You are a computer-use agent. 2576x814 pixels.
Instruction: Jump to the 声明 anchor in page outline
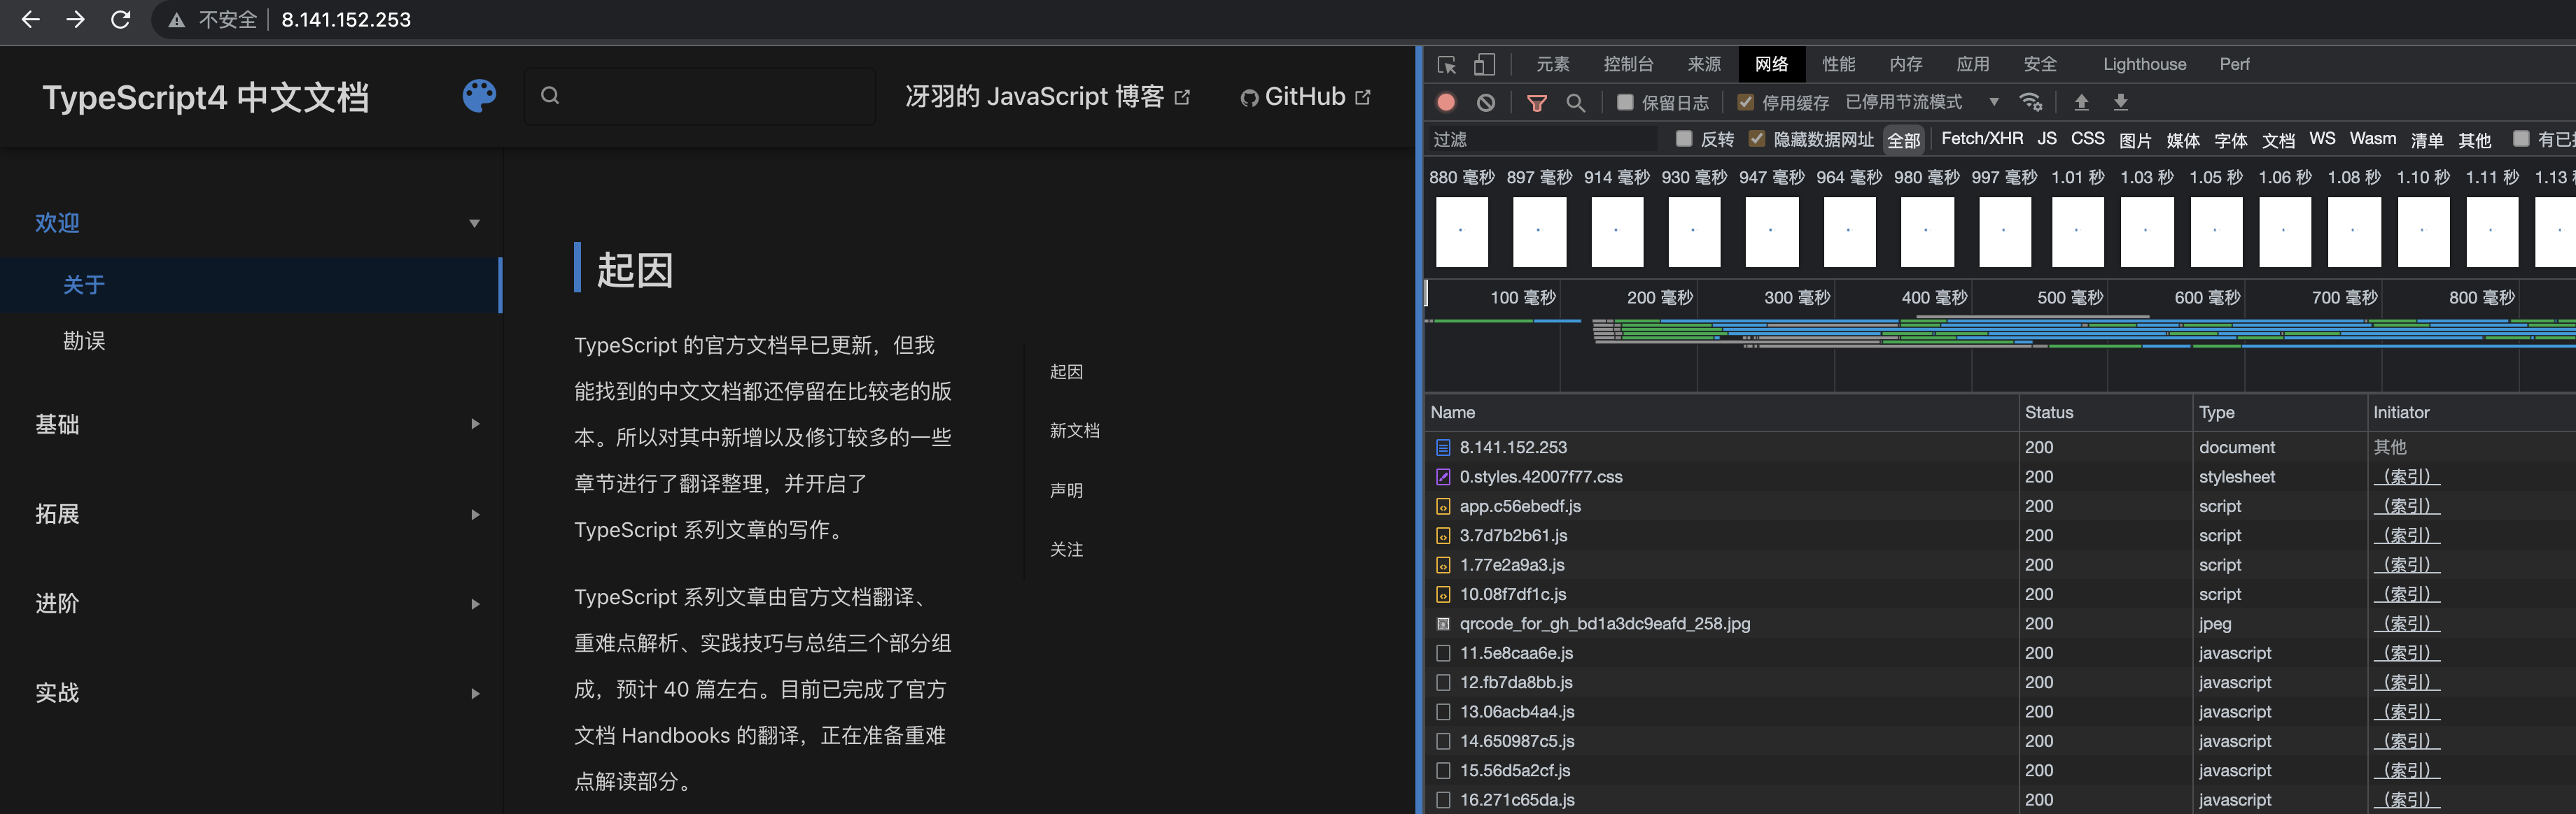(1066, 490)
